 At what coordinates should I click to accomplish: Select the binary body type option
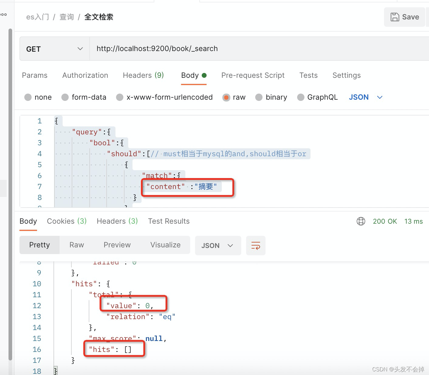pyautogui.click(x=259, y=97)
